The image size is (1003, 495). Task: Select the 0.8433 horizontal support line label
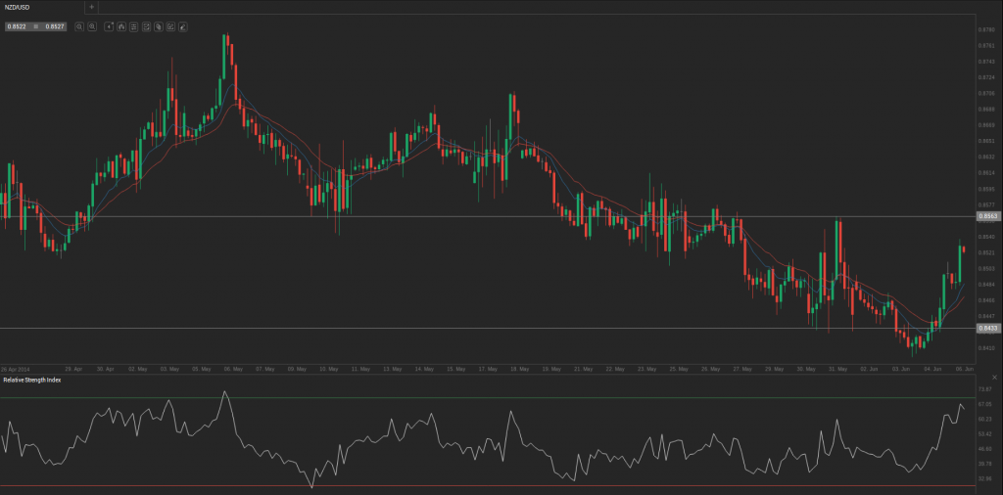986,329
